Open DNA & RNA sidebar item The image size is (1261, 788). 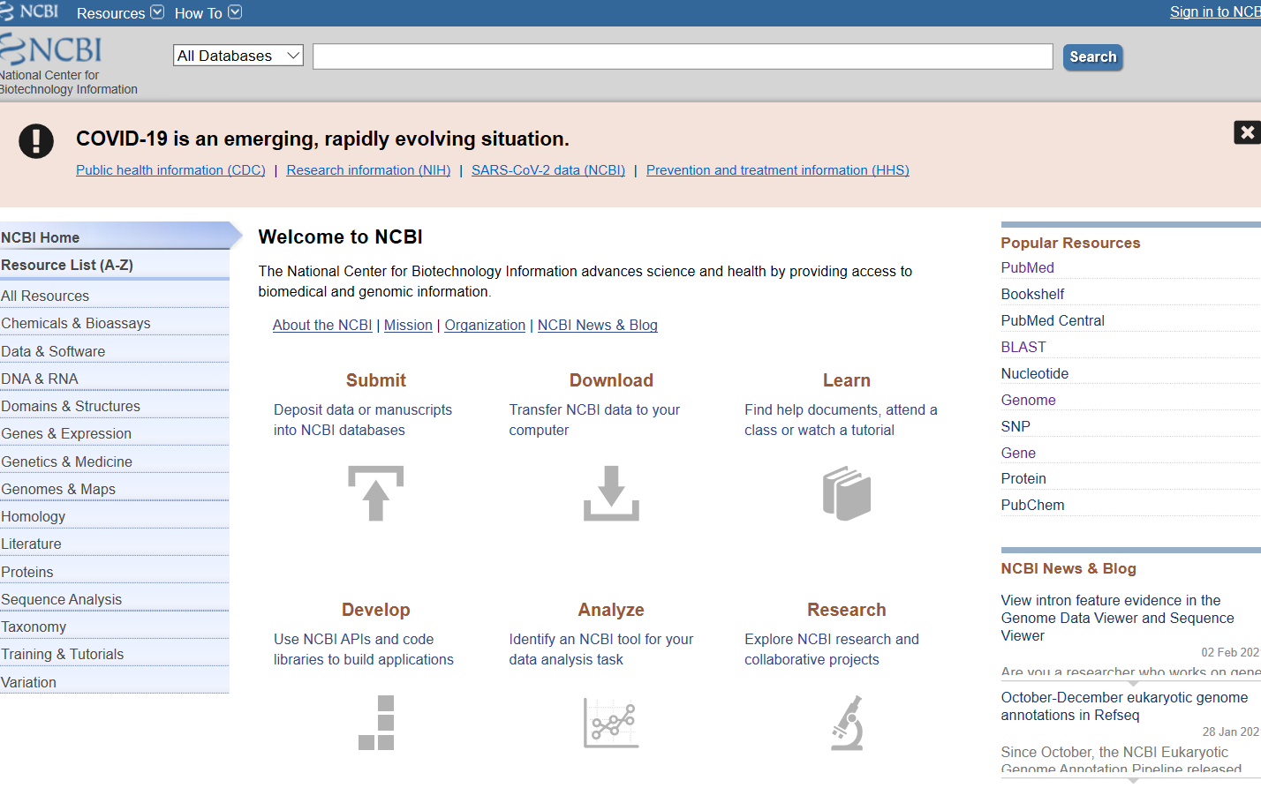115,379
